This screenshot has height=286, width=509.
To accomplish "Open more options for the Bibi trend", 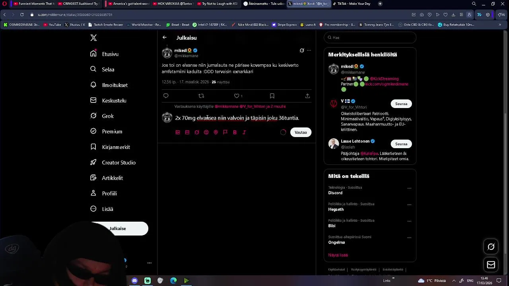I will click(x=409, y=221).
